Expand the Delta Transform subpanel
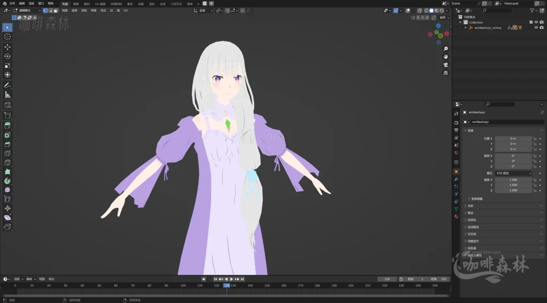Viewport: 547px width, 303px height. (x=476, y=199)
